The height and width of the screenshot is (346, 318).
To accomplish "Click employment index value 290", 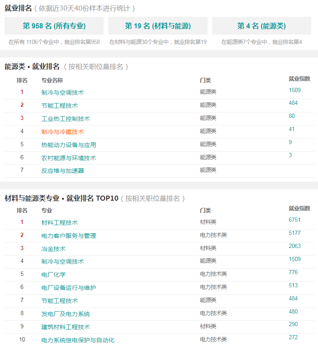I will (293, 324).
